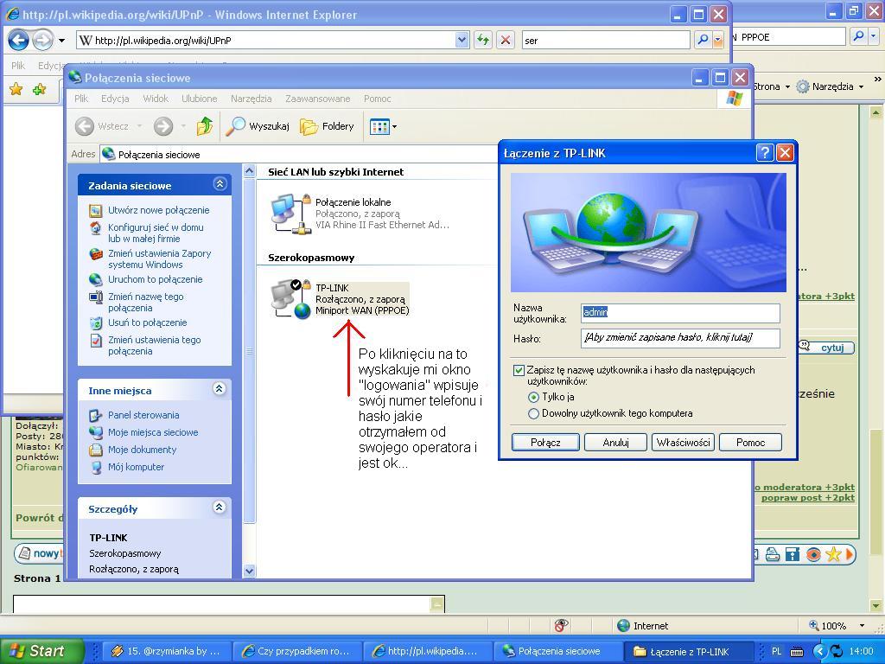
Task: Select the Tylko ja radio option
Action: (x=533, y=398)
